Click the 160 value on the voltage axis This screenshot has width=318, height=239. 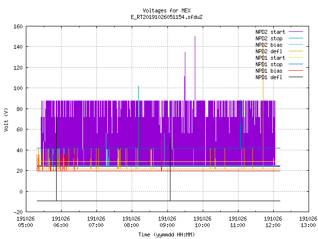pos(18,26)
